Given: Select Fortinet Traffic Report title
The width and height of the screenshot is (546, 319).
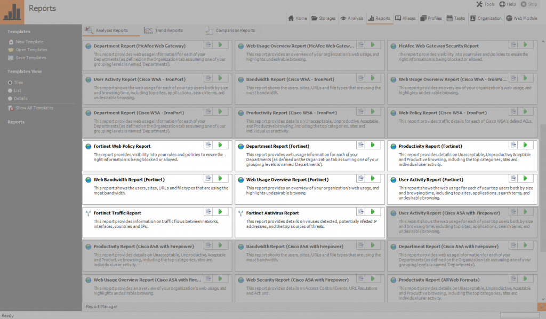Looking at the screenshot, I should tap(117, 213).
